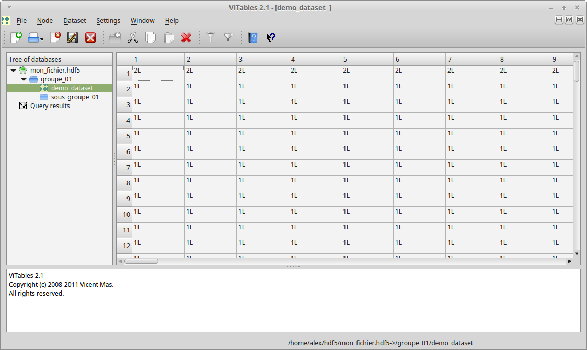This screenshot has width=587, height=350.
Task: Open the Dataset menu
Action: tap(75, 21)
